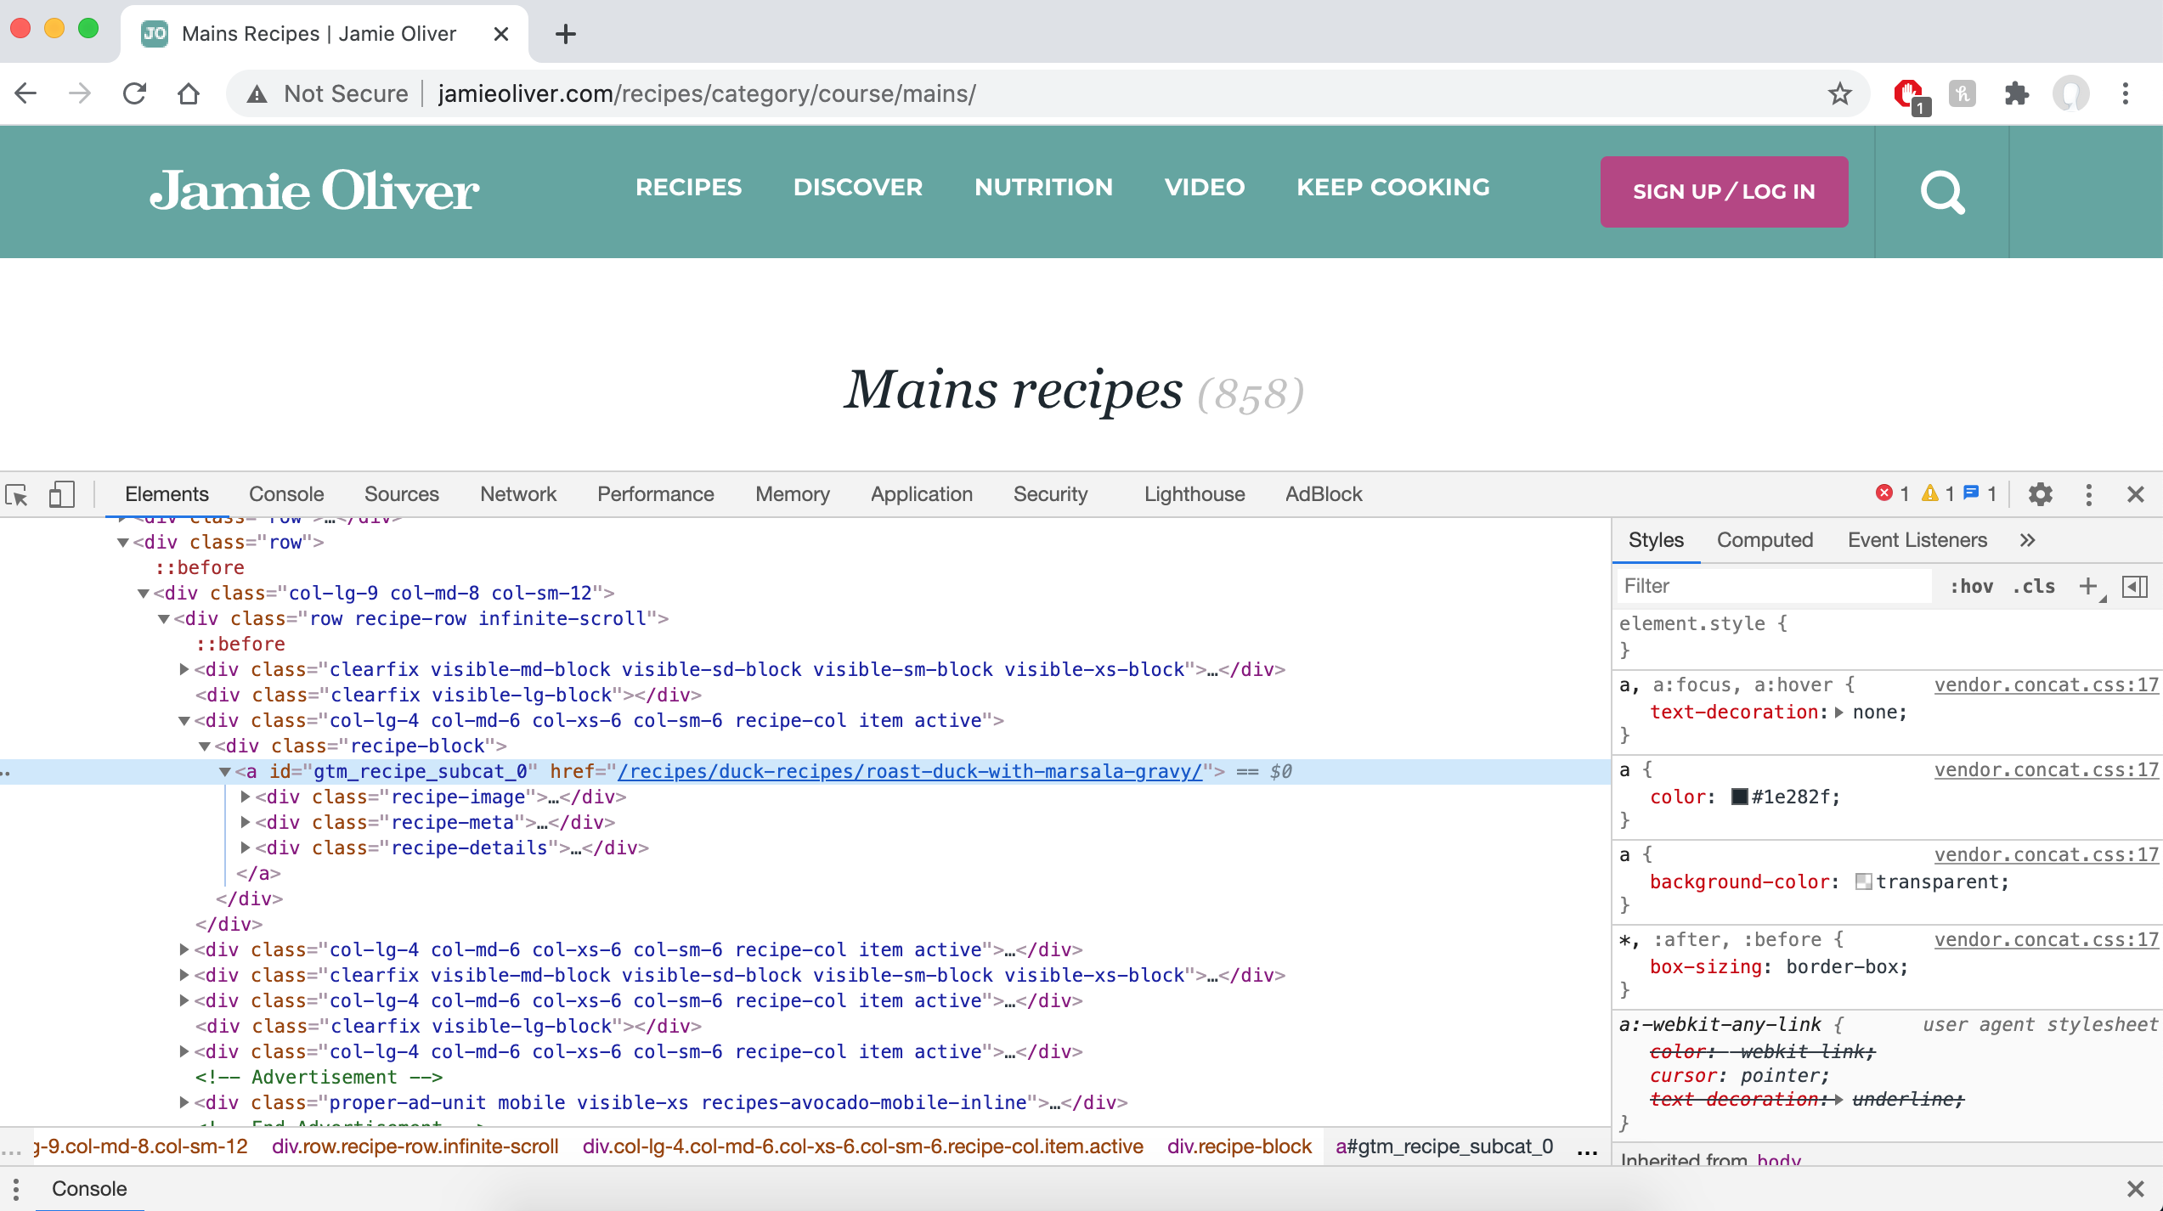
Task: Select the Computed styles tab
Action: 1765,540
